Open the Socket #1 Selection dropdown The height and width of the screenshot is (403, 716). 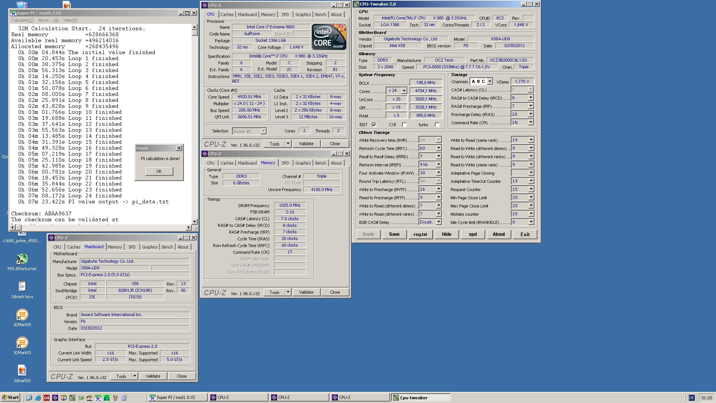pyautogui.click(x=263, y=131)
